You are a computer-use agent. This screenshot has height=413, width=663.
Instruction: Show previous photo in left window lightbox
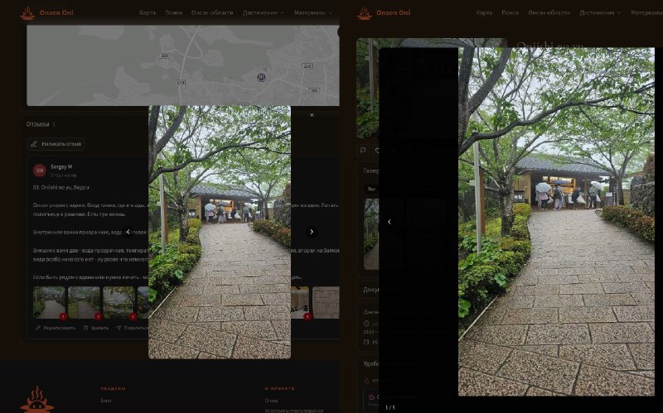128,232
